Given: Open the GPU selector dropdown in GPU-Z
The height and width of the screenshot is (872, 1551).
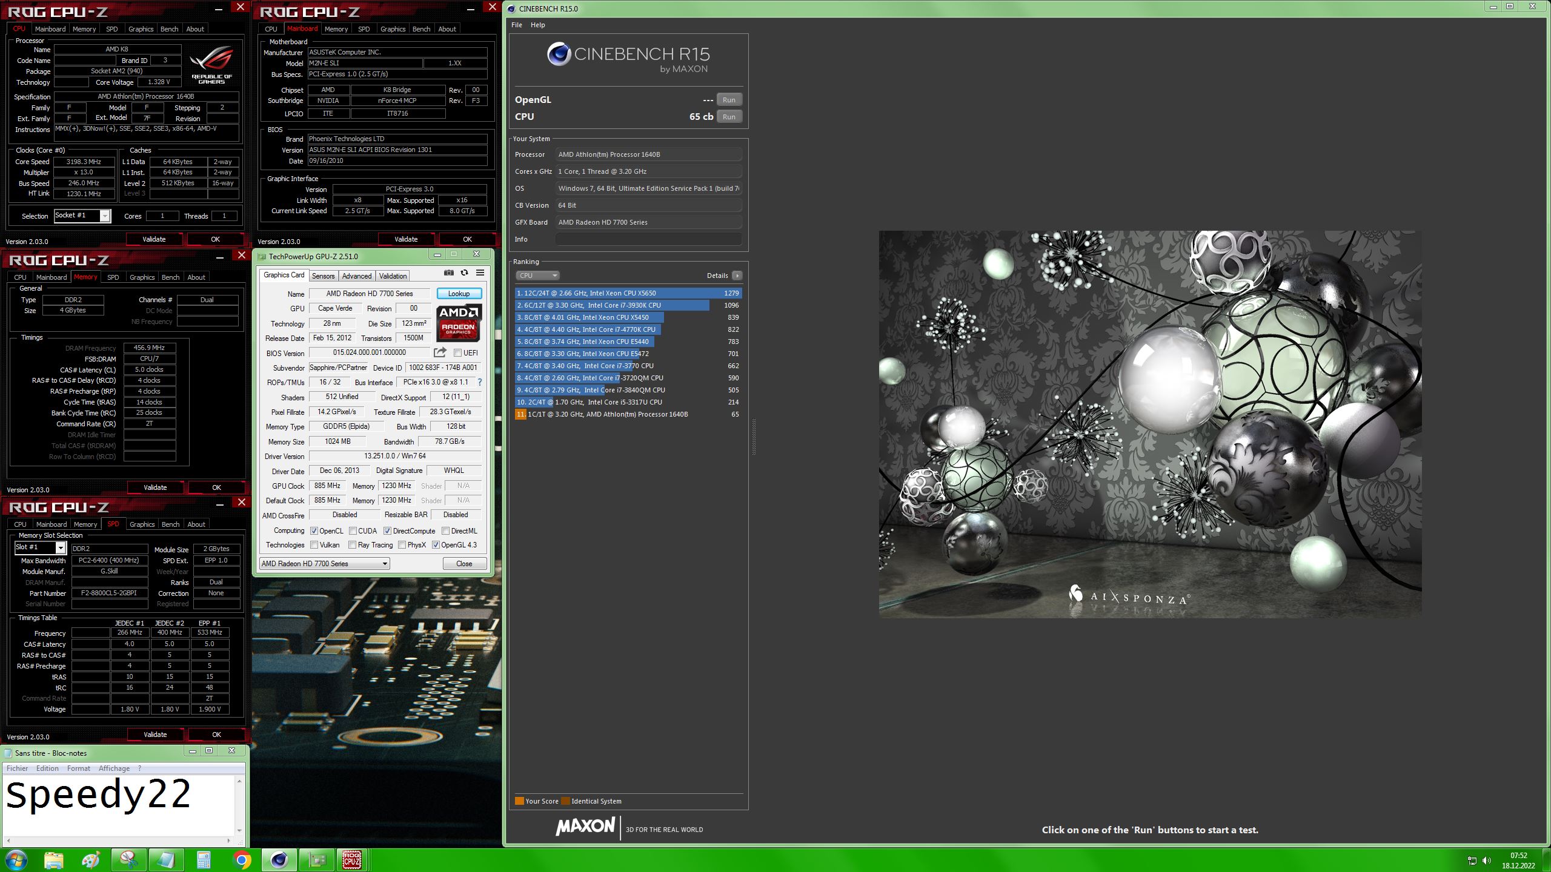Looking at the screenshot, I should 324,563.
